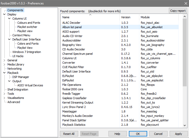
Task: Select the Audioscrobbler component row
Action: (x=71, y=40)
